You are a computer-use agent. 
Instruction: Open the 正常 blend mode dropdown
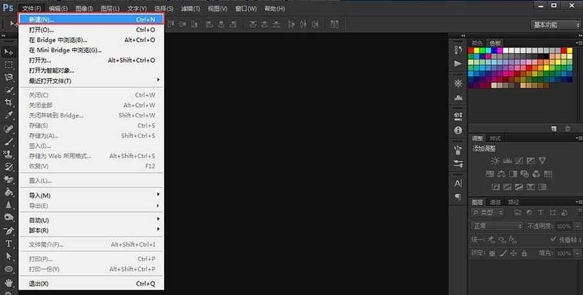pyautogui.click(x=497, y=226)
